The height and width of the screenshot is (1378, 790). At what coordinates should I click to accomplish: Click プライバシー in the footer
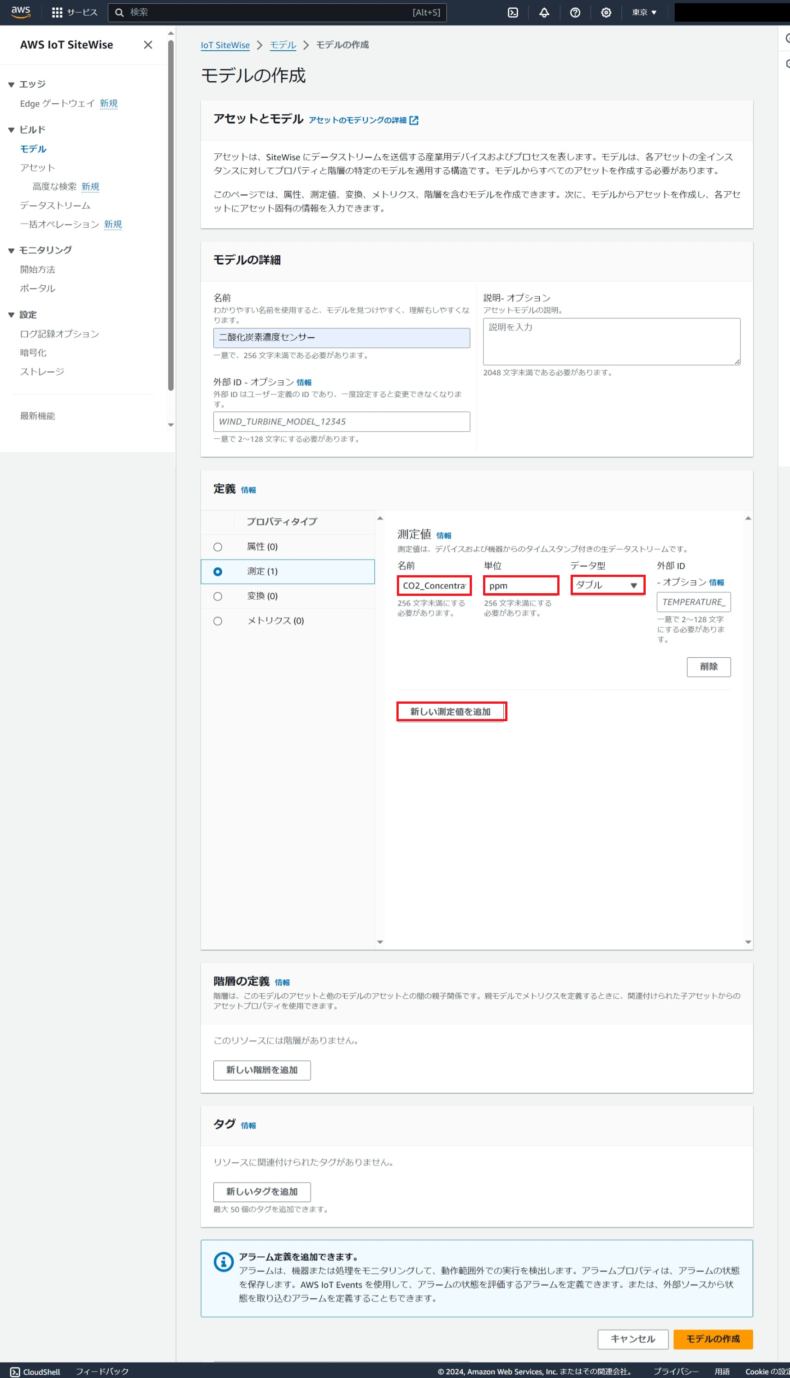point(676,1372)
